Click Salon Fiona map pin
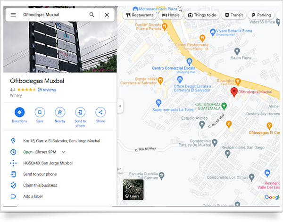The height and width of the screenshot is (222, 283). (237, 52)
